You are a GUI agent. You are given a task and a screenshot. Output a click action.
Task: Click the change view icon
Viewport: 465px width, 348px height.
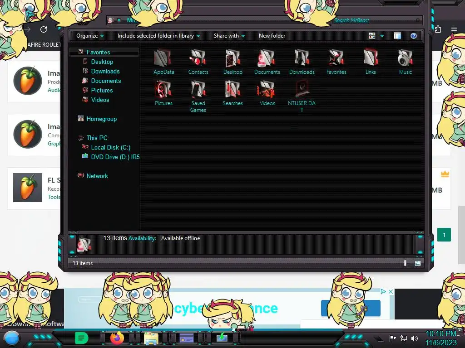coord(372,36)
